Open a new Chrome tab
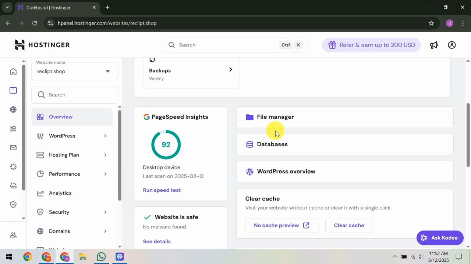 107,7
